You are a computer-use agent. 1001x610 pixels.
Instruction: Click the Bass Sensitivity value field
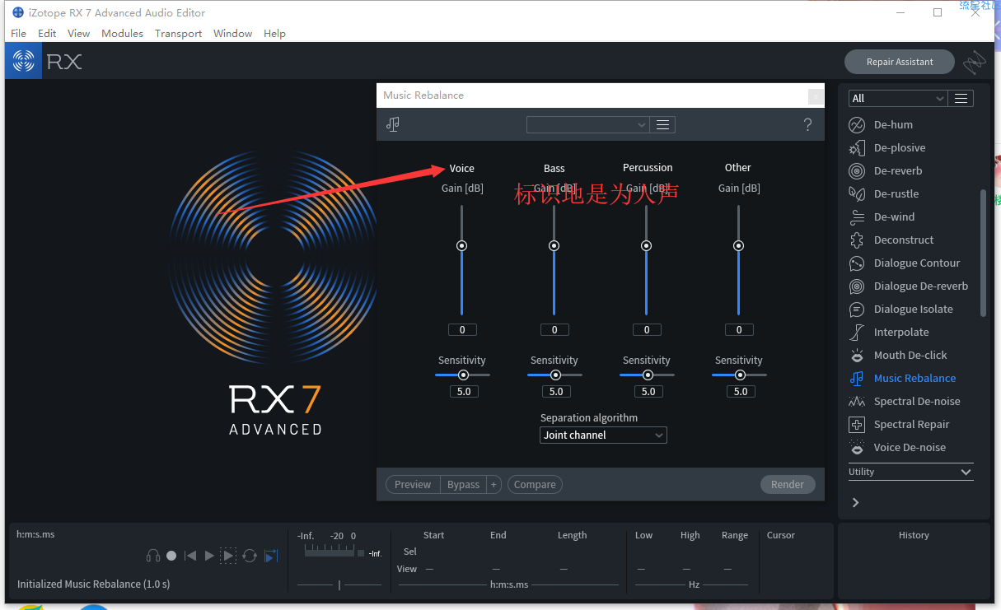click(556, 392)
